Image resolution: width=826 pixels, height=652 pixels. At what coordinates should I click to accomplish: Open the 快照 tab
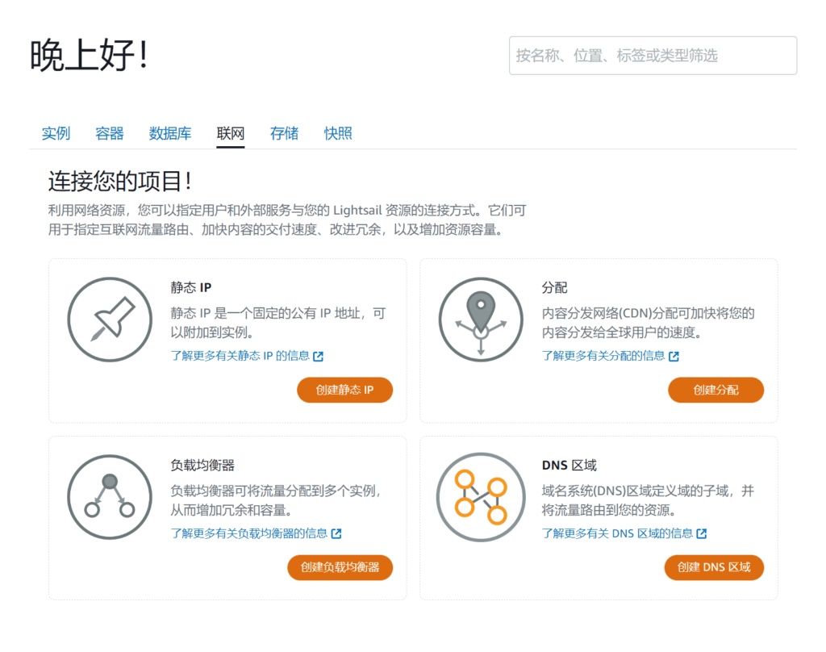point(338,134)
